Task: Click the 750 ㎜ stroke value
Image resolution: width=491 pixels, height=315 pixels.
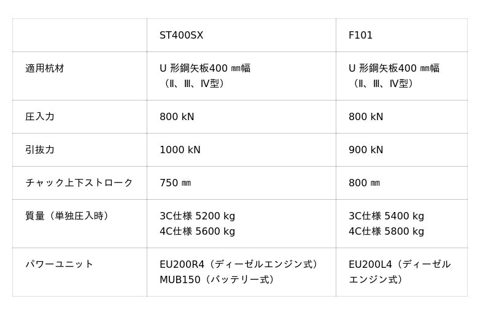Action: [x=175, y=183]
